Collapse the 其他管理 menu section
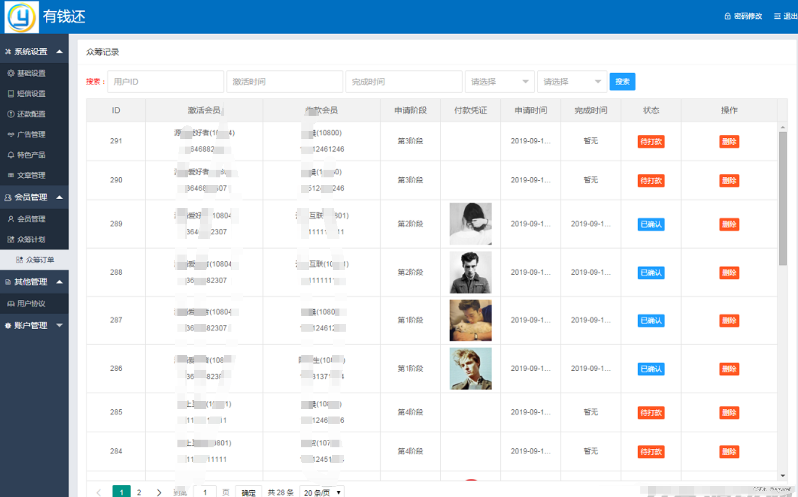The width and height of the screenshot is (798, 497). [59, 282]
